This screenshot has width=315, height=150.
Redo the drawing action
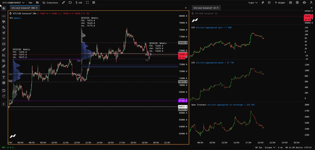click(x=4, y=96)
